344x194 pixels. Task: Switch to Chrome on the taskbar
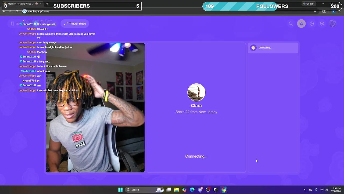(224, 190)
